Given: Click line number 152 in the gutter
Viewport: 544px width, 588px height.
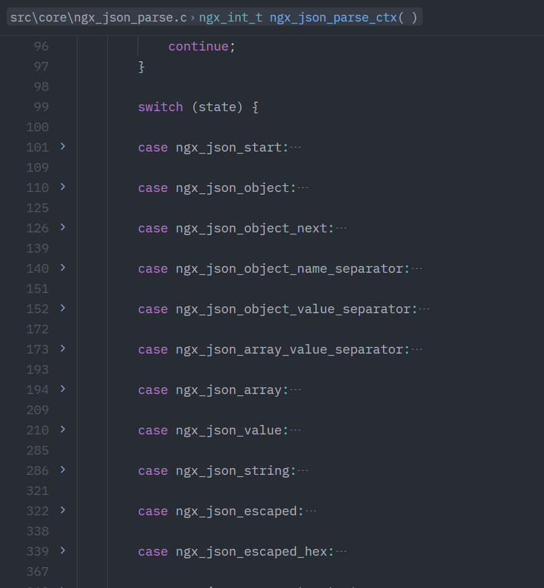Looking at the screenshot, I should (38, 309).
